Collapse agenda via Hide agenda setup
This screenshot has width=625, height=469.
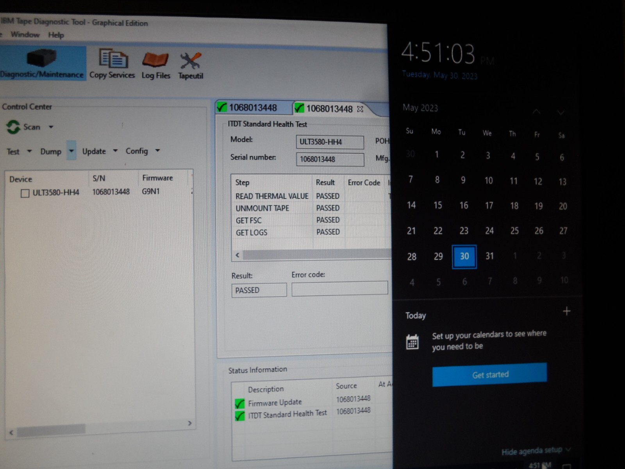536,451
